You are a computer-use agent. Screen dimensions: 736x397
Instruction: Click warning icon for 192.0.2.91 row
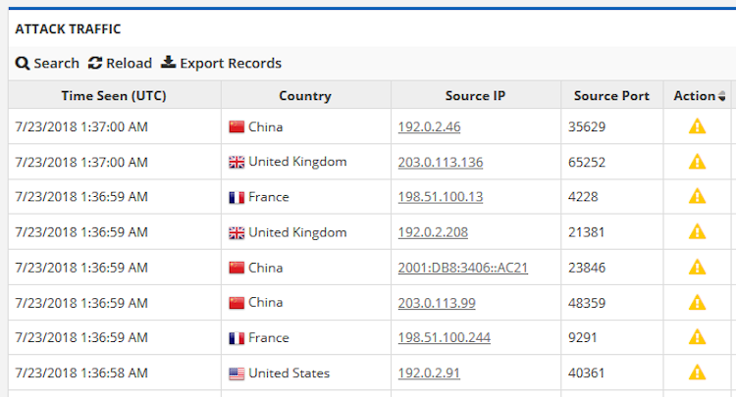(697, 373)
